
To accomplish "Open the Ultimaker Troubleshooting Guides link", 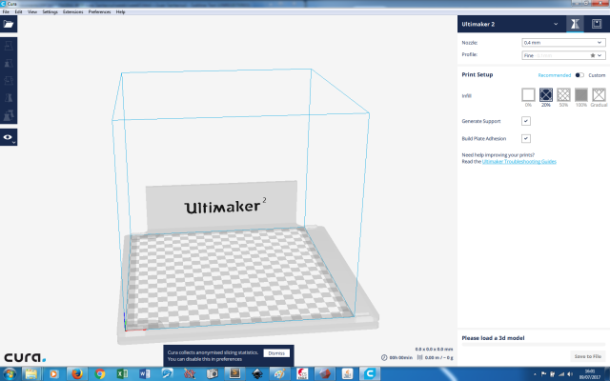I will tap(518, 161).
